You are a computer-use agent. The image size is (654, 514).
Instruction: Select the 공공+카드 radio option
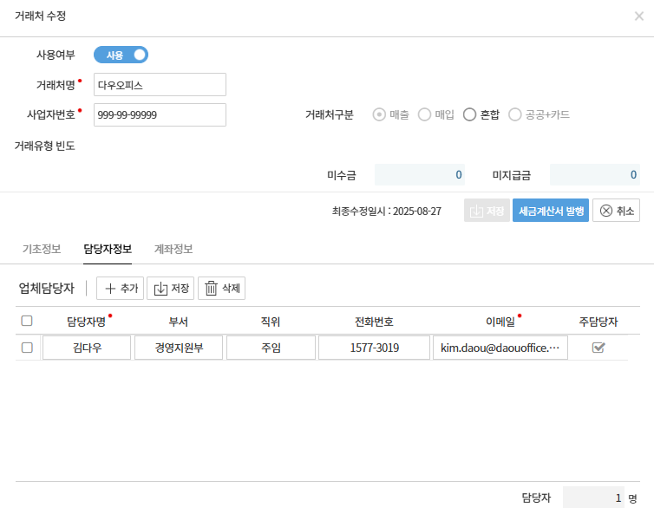(x=515, y=114)
